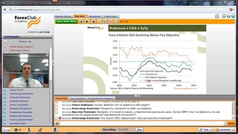Click the participants info icon

point(5,41)
